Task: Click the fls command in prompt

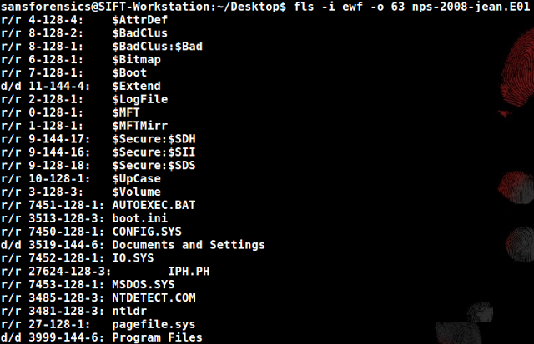Action: [x=304, y=7]
